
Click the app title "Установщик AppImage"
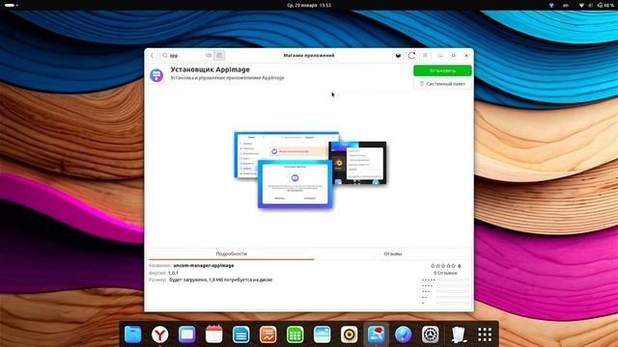[x=211, y=69]
